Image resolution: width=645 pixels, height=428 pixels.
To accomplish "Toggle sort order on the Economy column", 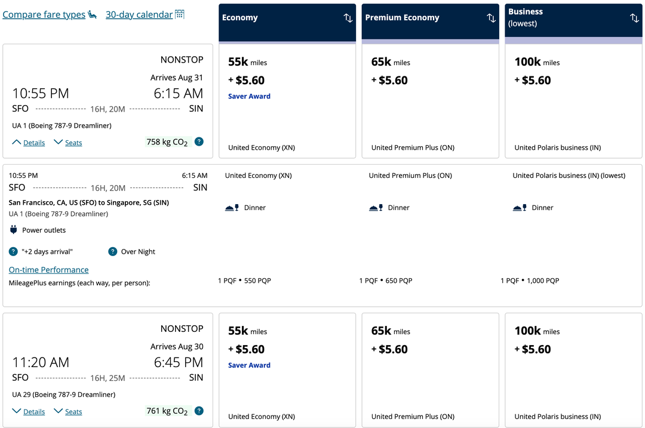I will point(348,18).
